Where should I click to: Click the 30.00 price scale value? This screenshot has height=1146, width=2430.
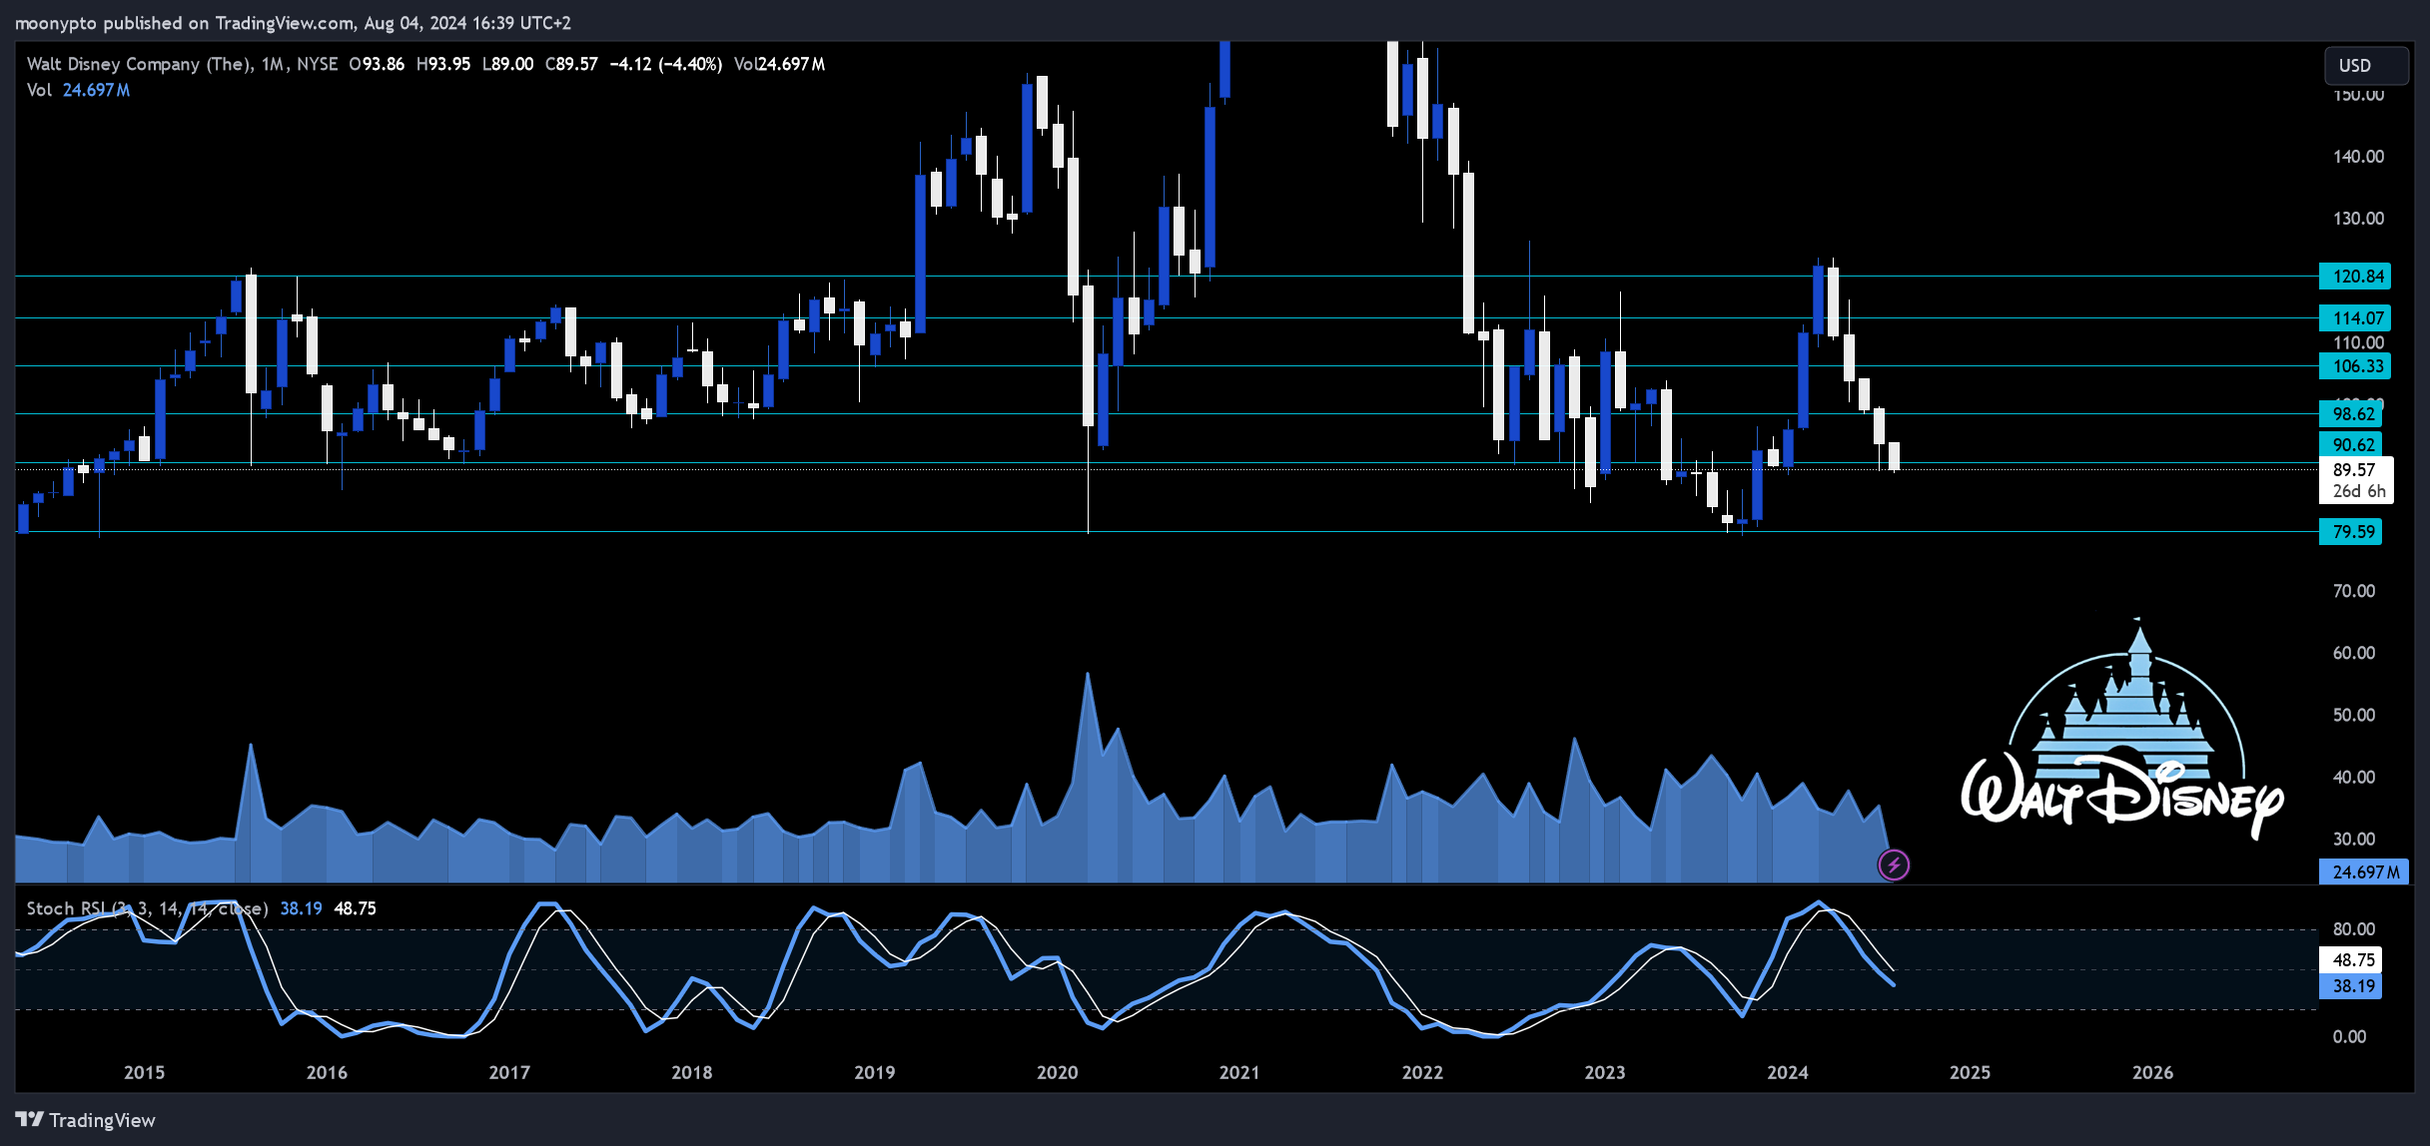2354,839
